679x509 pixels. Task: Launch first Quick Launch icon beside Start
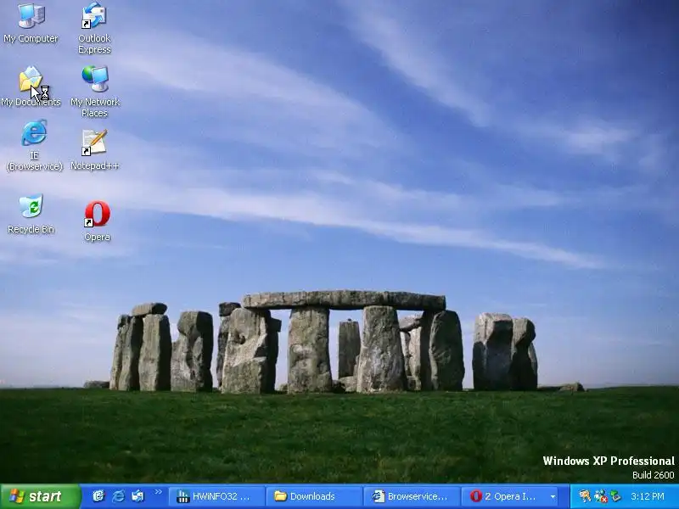point(98,496)
